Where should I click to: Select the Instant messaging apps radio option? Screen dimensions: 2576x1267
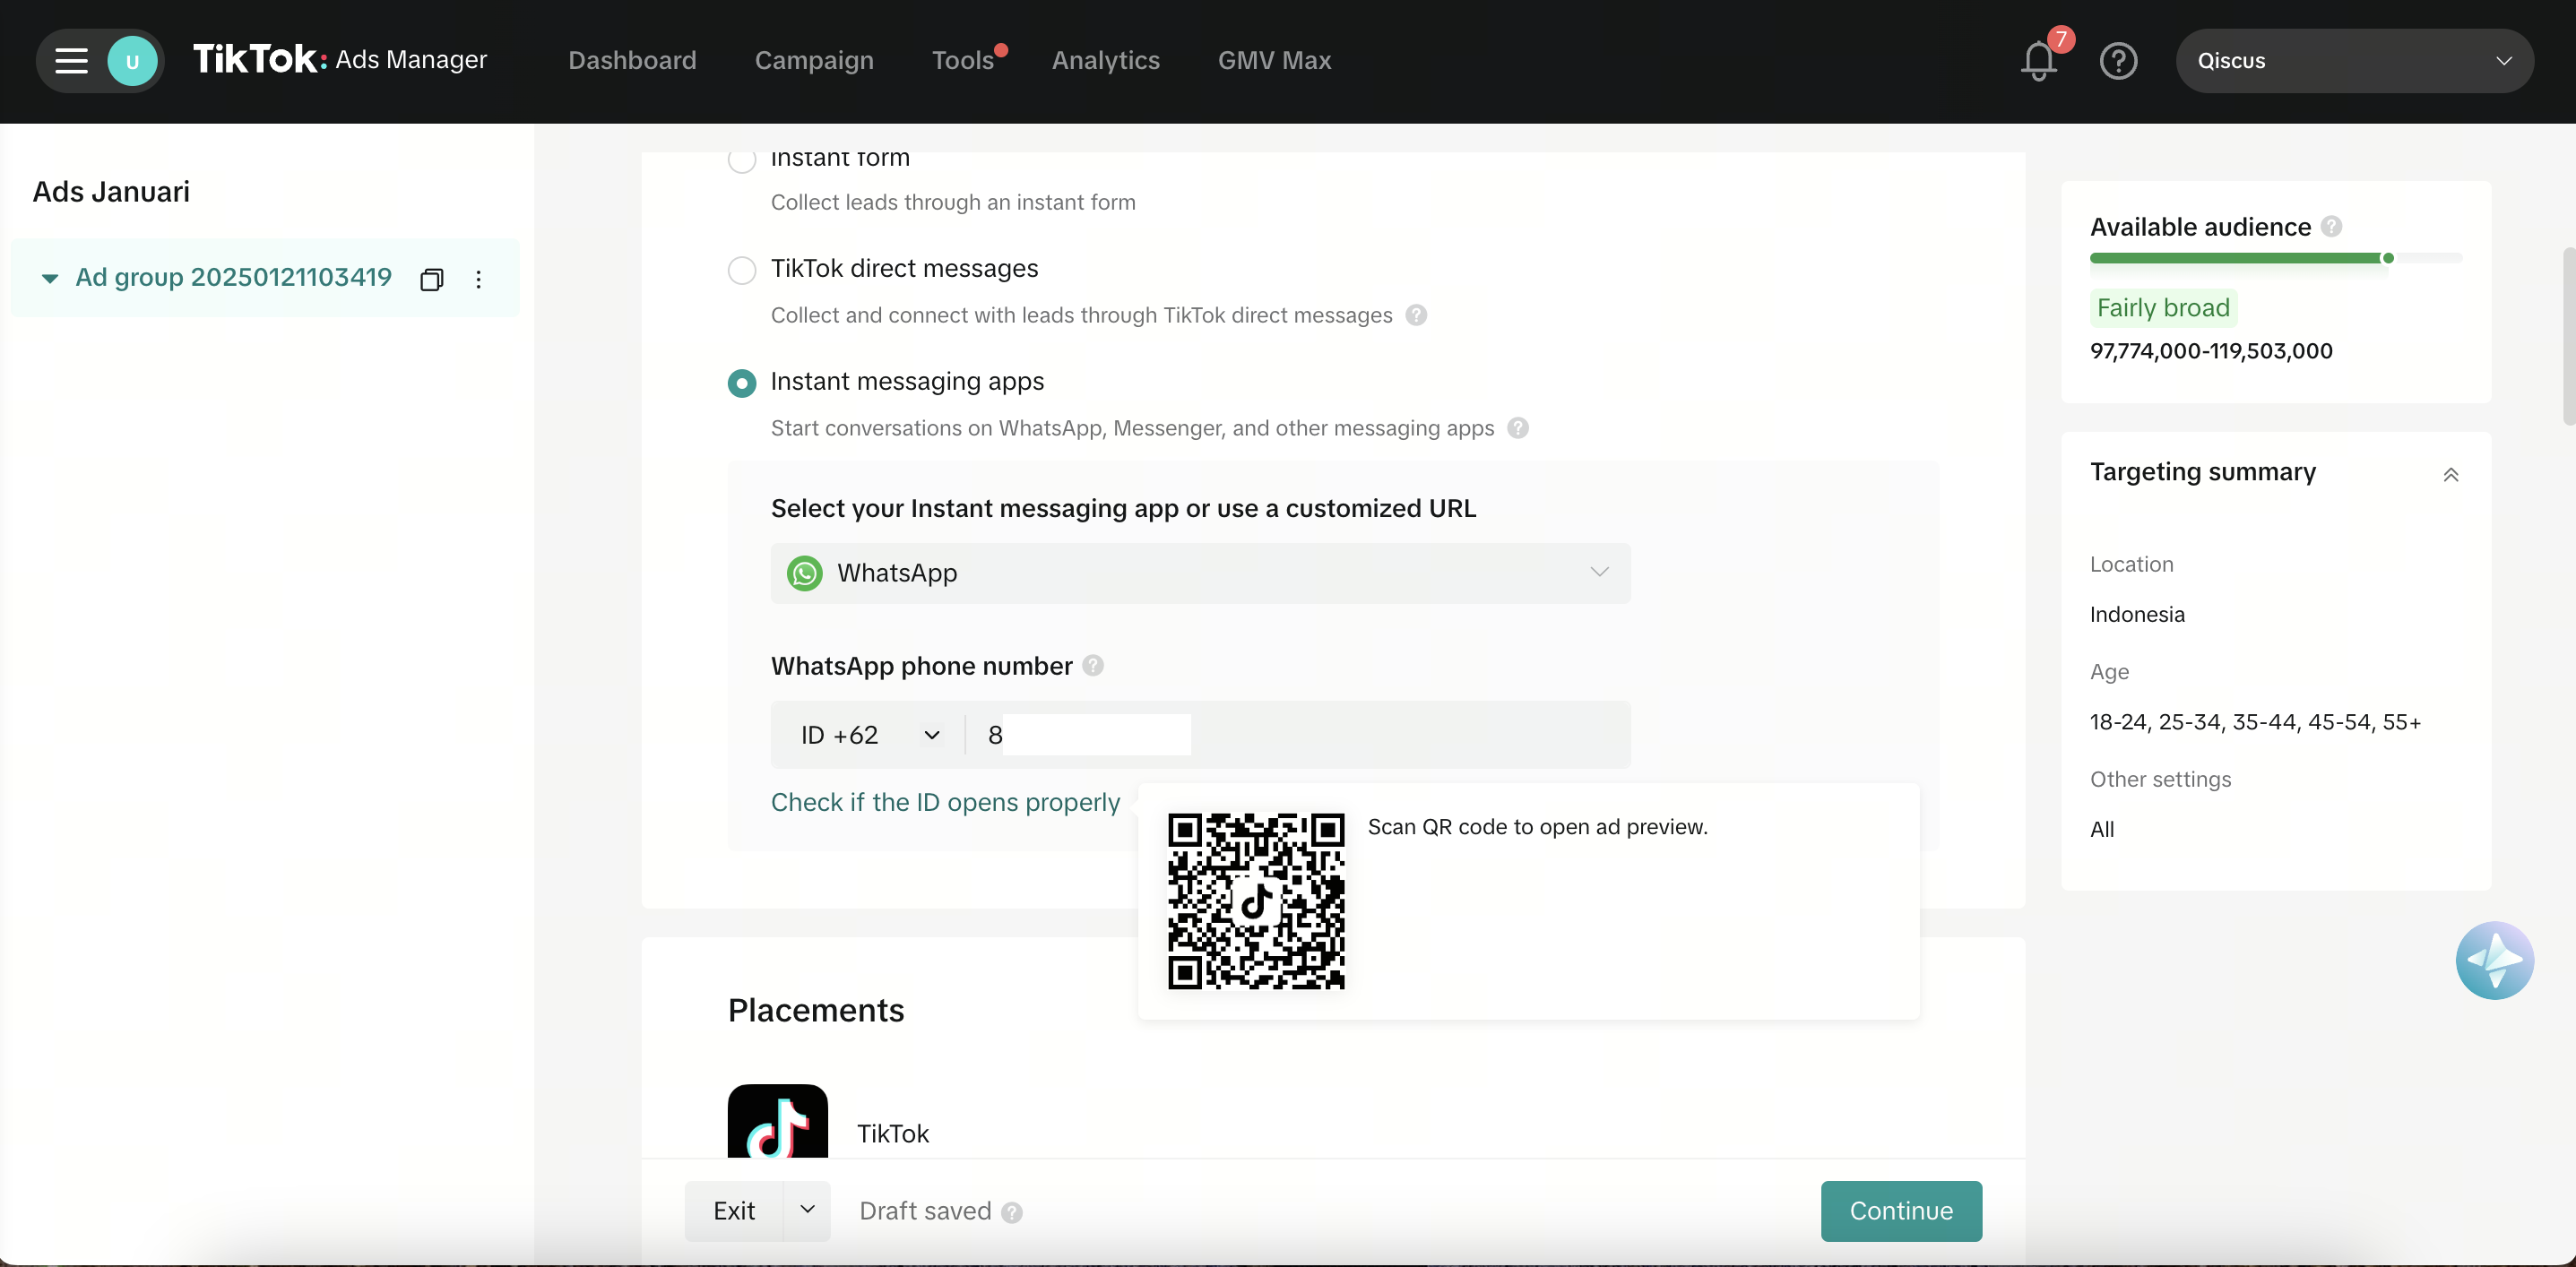[742, 383]
